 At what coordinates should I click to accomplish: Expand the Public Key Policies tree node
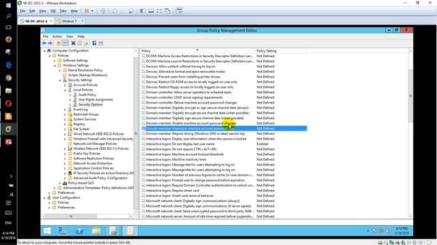[x=65, y=154]
